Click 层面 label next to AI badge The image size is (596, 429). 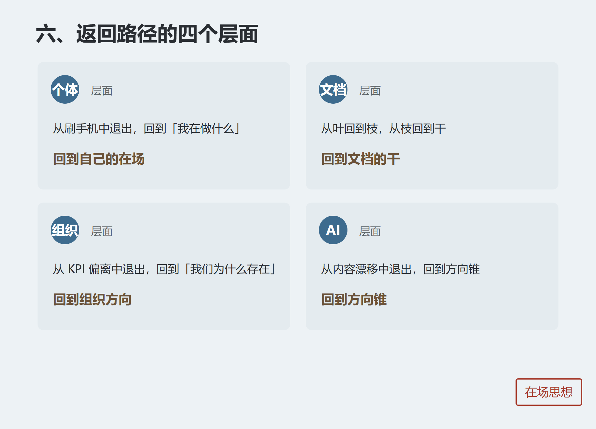point(370,231)
